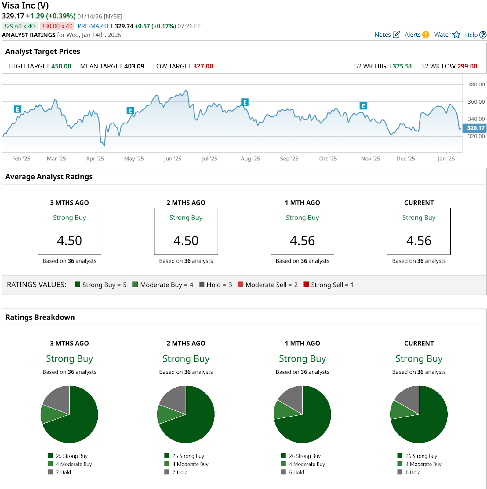This screenshot has width=487, height=489.
Task: Click the 3 Mths Ago 4.50 rating box
Action: coord(69,231)
